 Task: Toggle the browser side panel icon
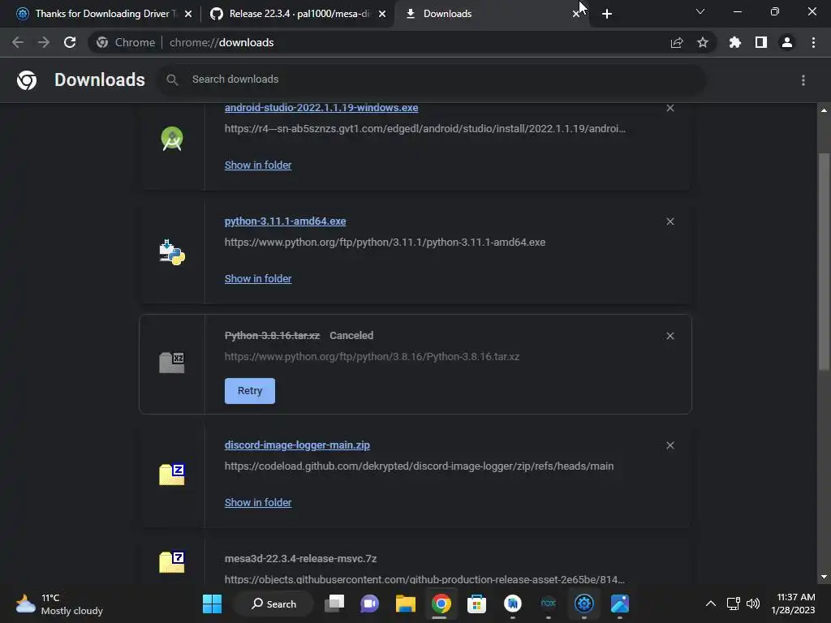coord(761,42)
